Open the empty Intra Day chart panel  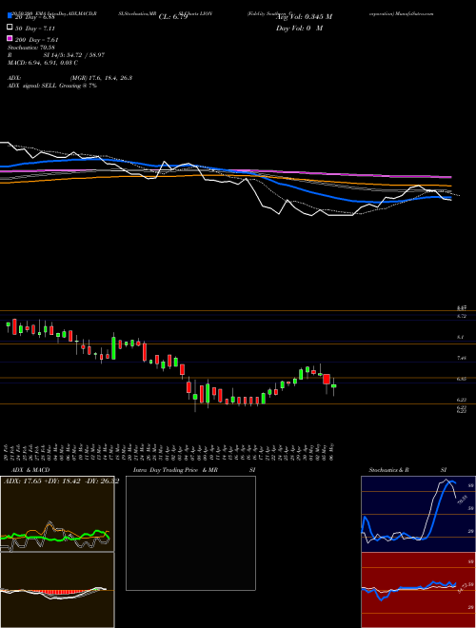click(190, 533)
